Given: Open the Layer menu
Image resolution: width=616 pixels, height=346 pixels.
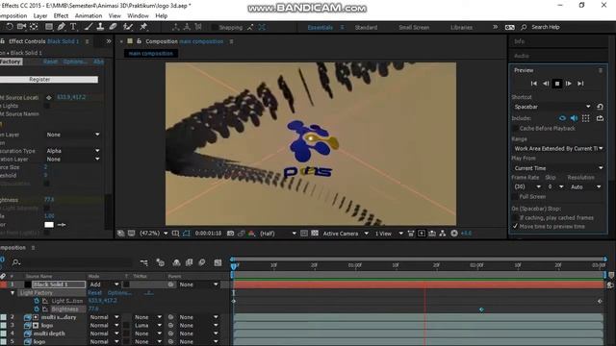Looking at the screenshot, I should pyautogui.click(x=40, y=15).
